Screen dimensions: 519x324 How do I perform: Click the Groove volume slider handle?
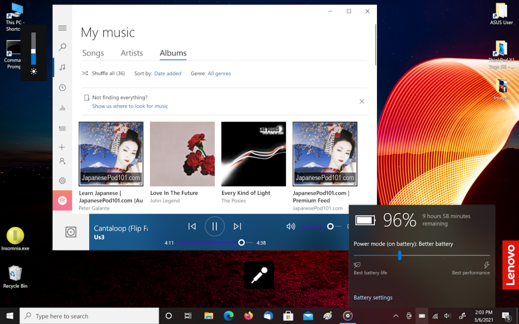pyautogui.click(x=330, y=226)
